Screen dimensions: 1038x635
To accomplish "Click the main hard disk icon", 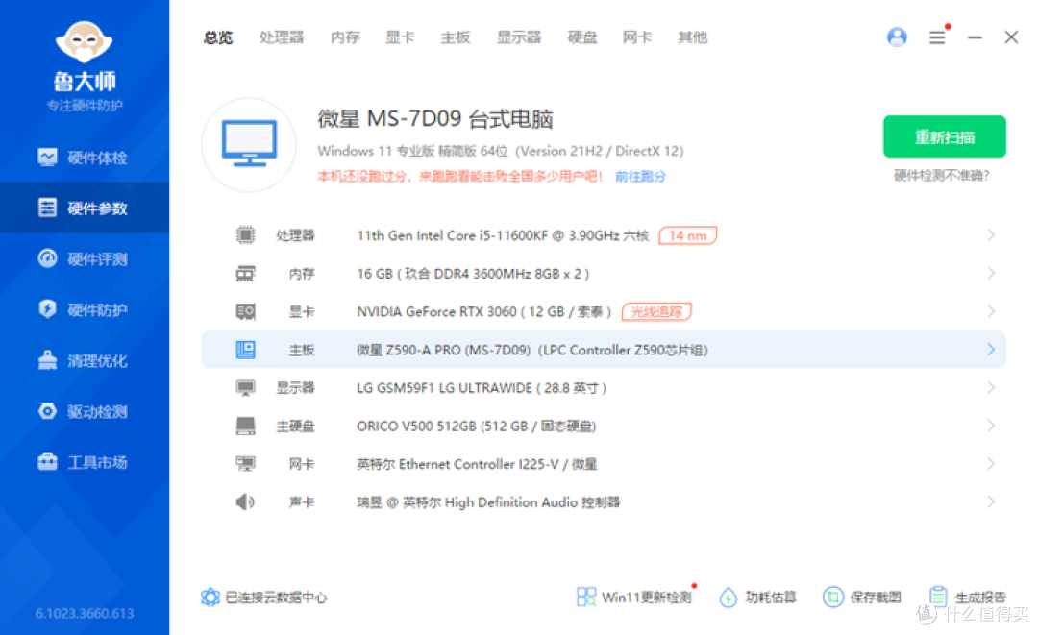I will coord(246,426).
